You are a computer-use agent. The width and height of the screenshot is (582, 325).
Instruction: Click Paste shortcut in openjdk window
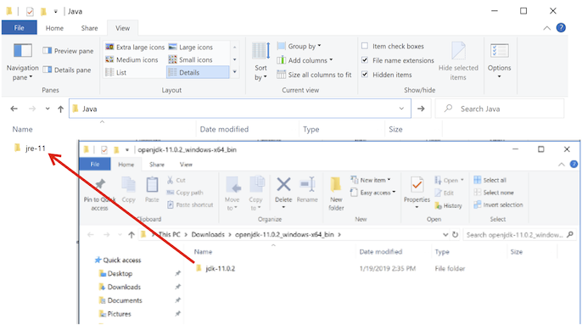point(190,205)
